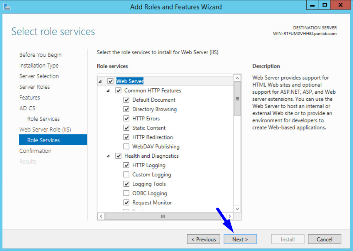This screenshot has width=353, height=251.
Task: Go back with the Previous button
Action: (x=203, y=239)
